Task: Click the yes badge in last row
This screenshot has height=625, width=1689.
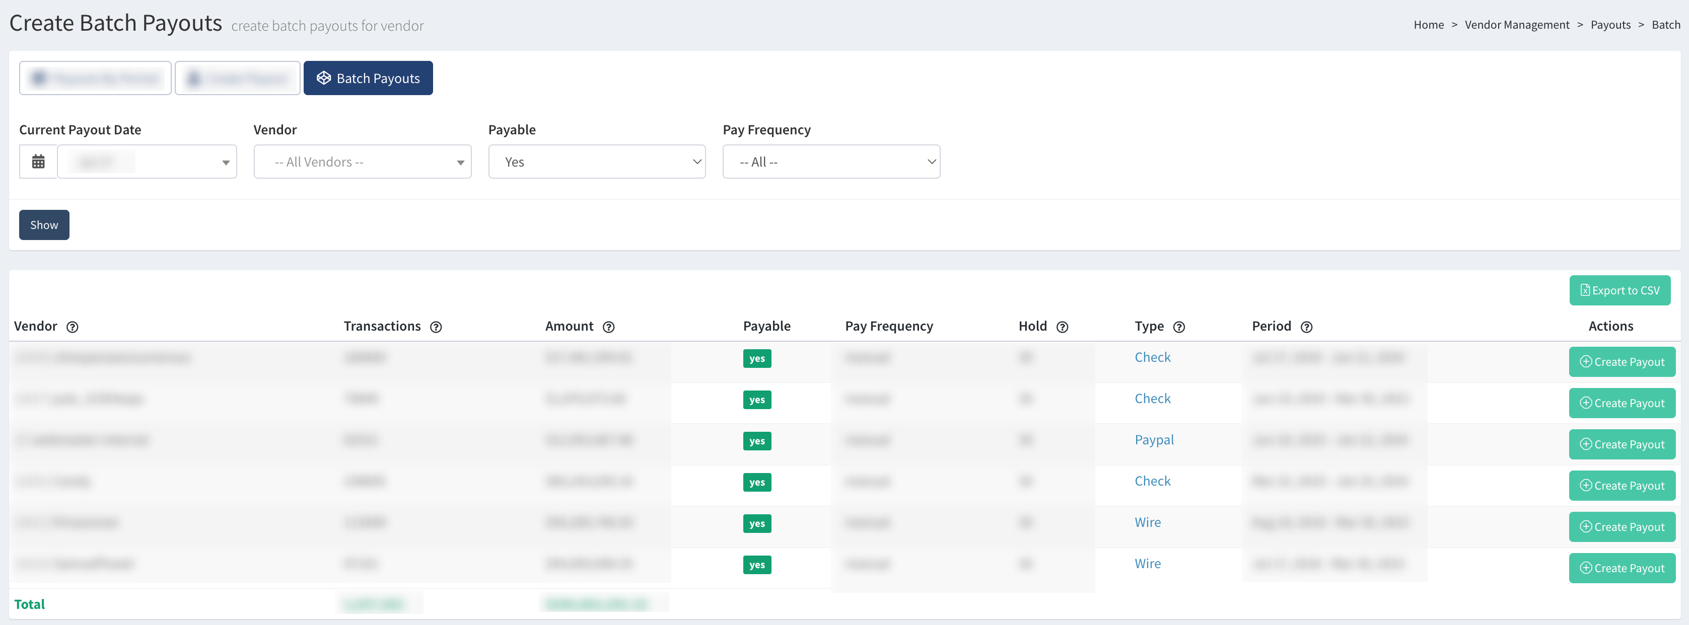Action: coord(757,565)
